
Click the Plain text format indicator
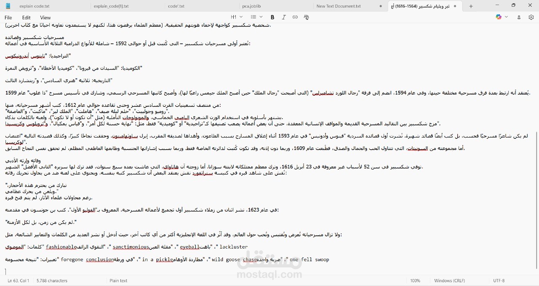[118, 281]
